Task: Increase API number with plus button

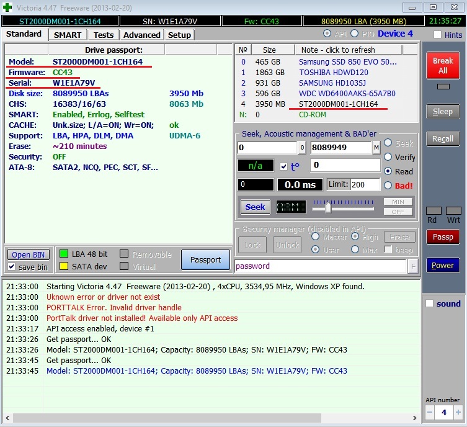Action: [x=458, y=412]
